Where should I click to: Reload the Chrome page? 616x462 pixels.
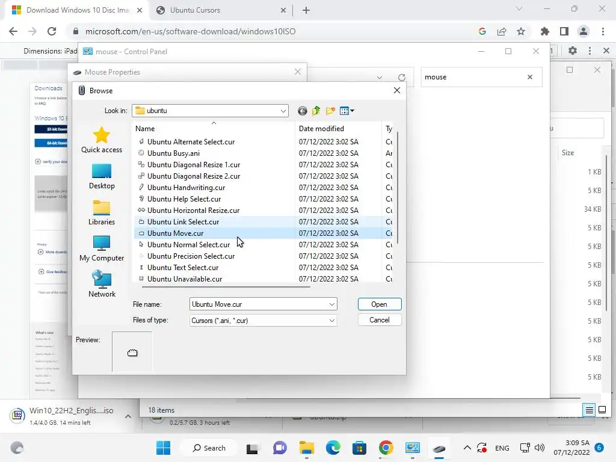(x=52, y=31)
